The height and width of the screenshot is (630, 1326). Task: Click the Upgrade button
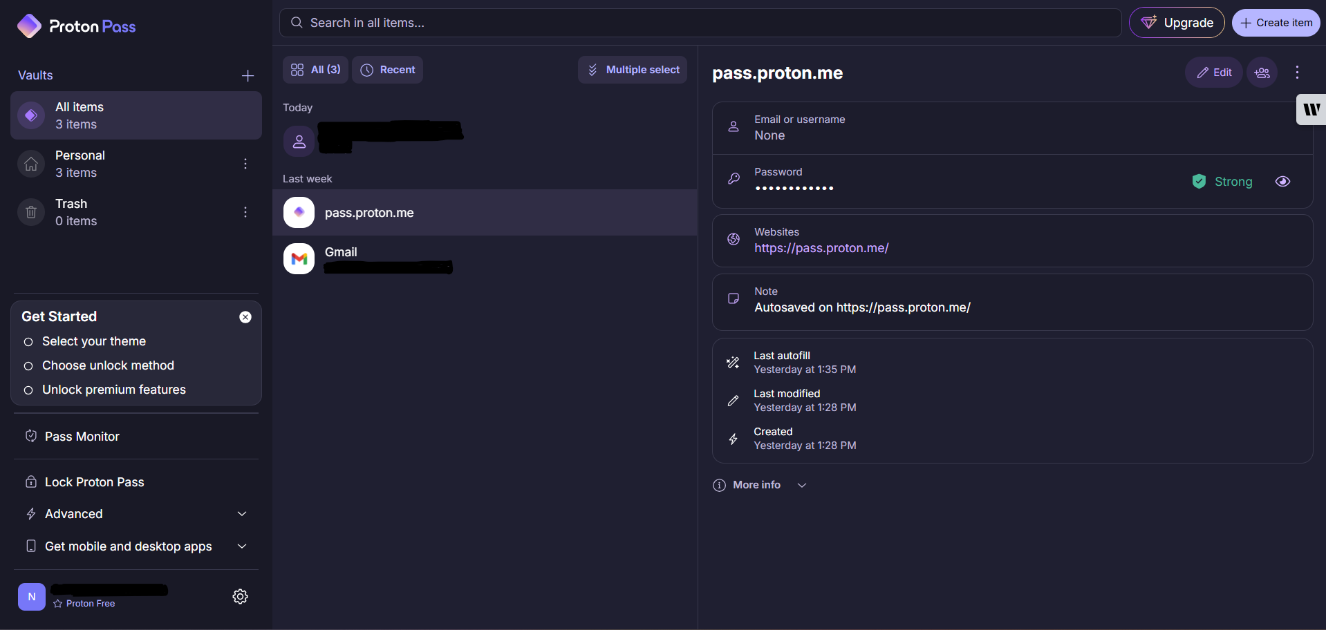(1176, 23)
